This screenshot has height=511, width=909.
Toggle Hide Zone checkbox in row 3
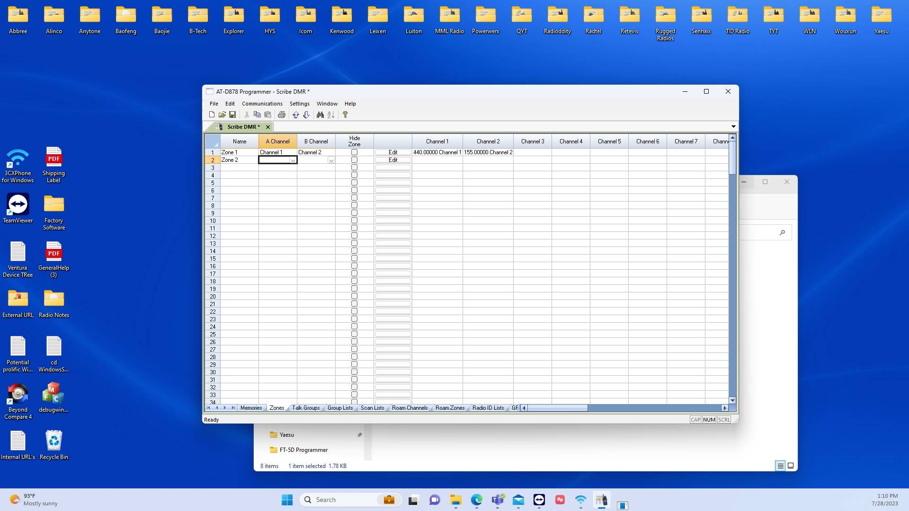(x=354, y=167)
